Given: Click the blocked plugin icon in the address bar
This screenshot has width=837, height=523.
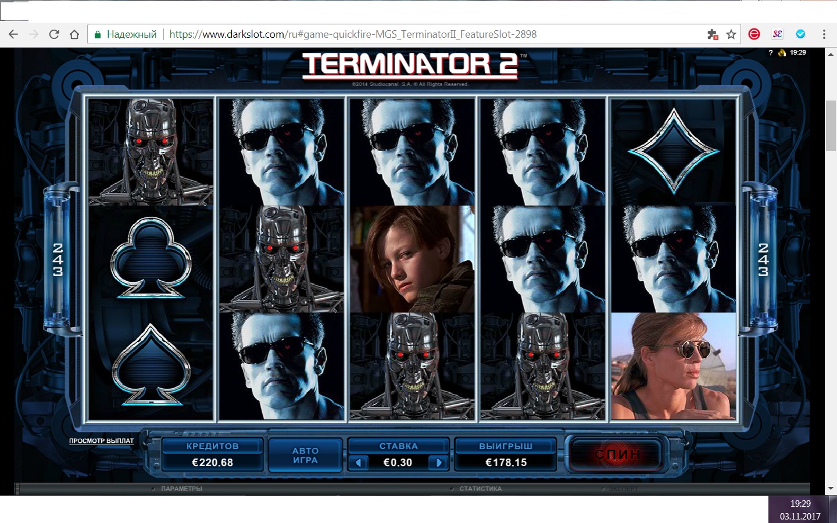Looking at the screenshot, I should click(x=713, y=34).
